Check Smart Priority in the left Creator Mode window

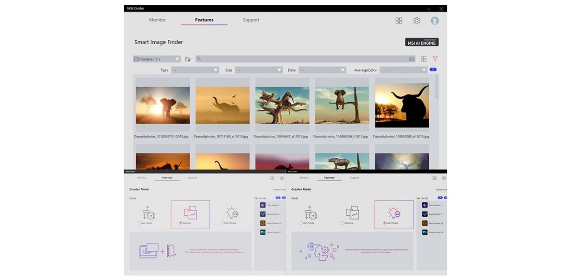(222, 223)
